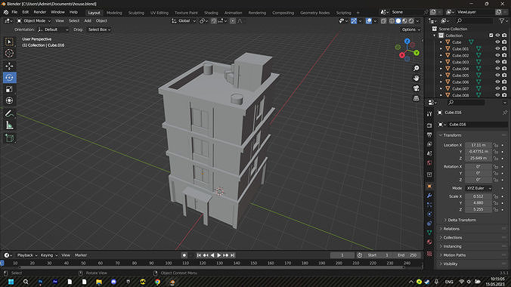Image resolution: width=511 pixels, height=287 pixels.
Task: Expand the Visibility panel
Action: [450, 264]
